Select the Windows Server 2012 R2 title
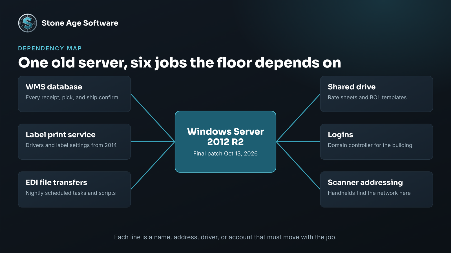Image resolution: width=451 pixels, height=253 pixels. [225, 137]
